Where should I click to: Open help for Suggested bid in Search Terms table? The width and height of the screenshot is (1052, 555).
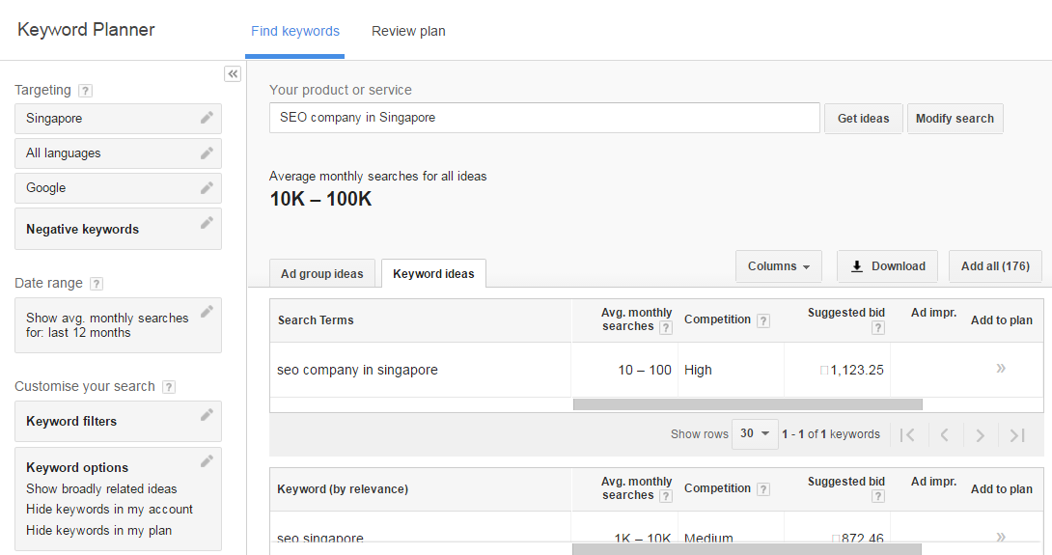(878, 327)
